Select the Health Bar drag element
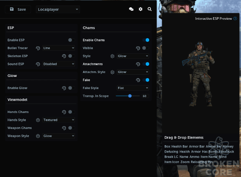 coord(179,146)
